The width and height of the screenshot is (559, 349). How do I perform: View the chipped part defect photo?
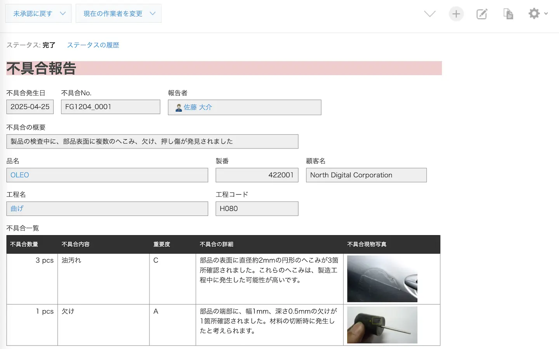coord(382,325)
